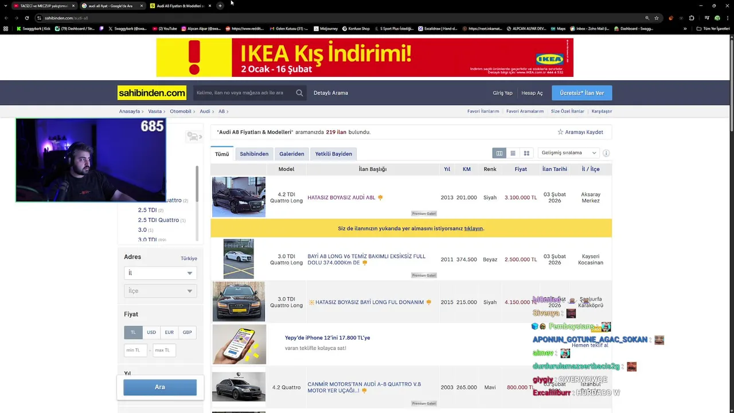Open Hesap Aç link
This screenshot has width=734, height=413.
[532, 93]
